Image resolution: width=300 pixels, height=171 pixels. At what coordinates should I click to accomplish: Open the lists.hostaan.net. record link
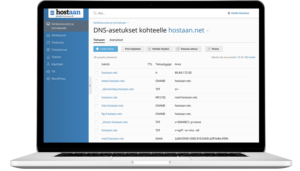[113, 106]
